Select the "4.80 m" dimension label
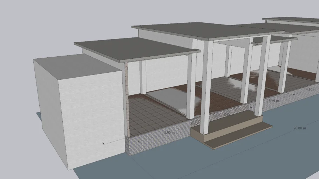The width and height of the screenshot is (319, 179). pyautogui.click(x=311, y=89)
